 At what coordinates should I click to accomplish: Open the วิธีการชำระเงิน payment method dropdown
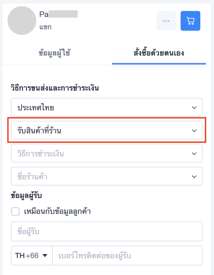[x=107, y=153]
